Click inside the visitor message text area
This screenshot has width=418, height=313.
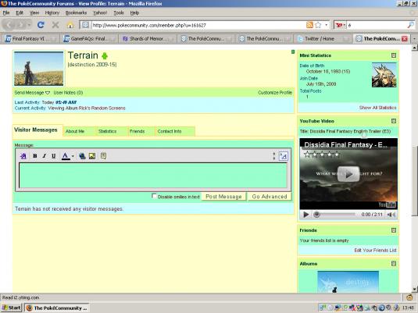[x=153, y=176]
